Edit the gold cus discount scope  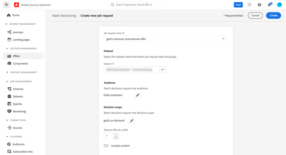tap(132, 121)
